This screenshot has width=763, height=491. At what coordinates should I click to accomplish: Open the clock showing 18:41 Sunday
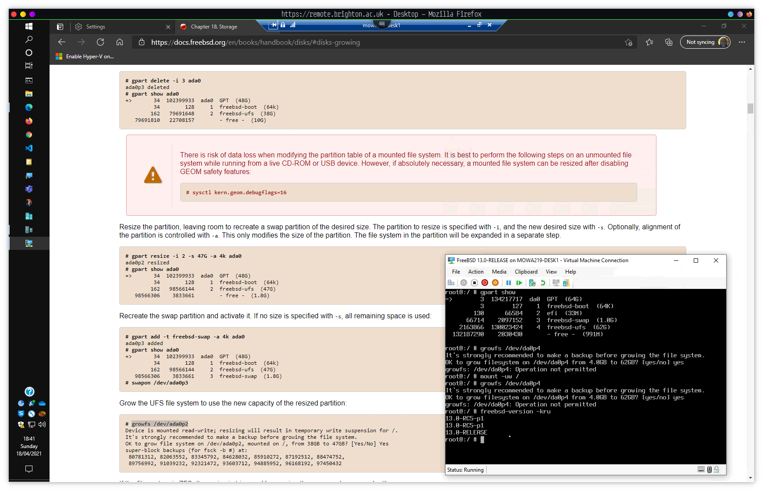tap(29, 446)
